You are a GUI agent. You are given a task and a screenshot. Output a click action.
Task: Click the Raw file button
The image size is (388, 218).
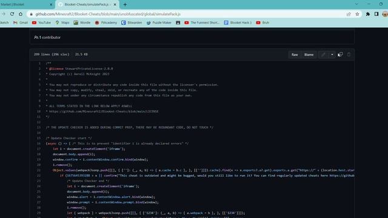pyautogui.click(x=295, y=54)
